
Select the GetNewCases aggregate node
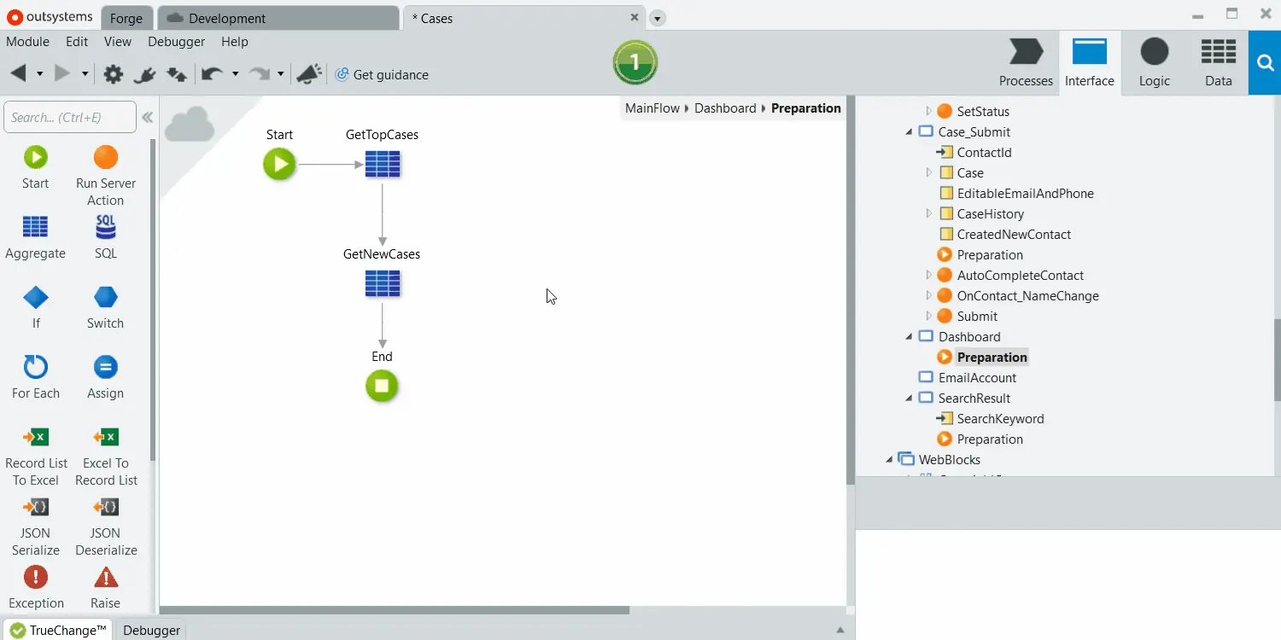click(x=382, y=283)
